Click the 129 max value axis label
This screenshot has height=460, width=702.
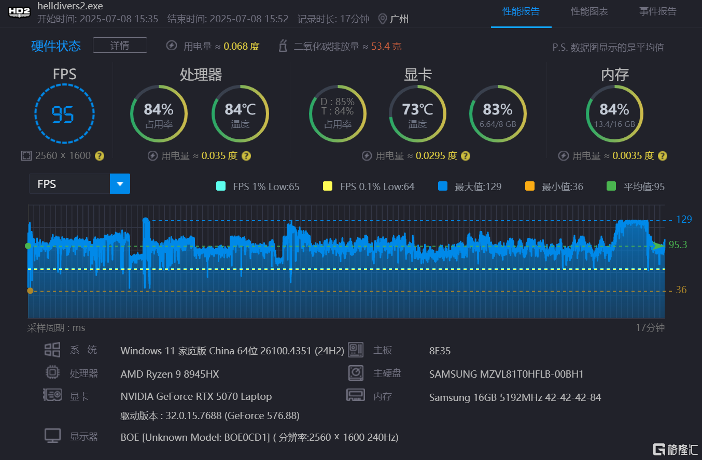(684, 220)
